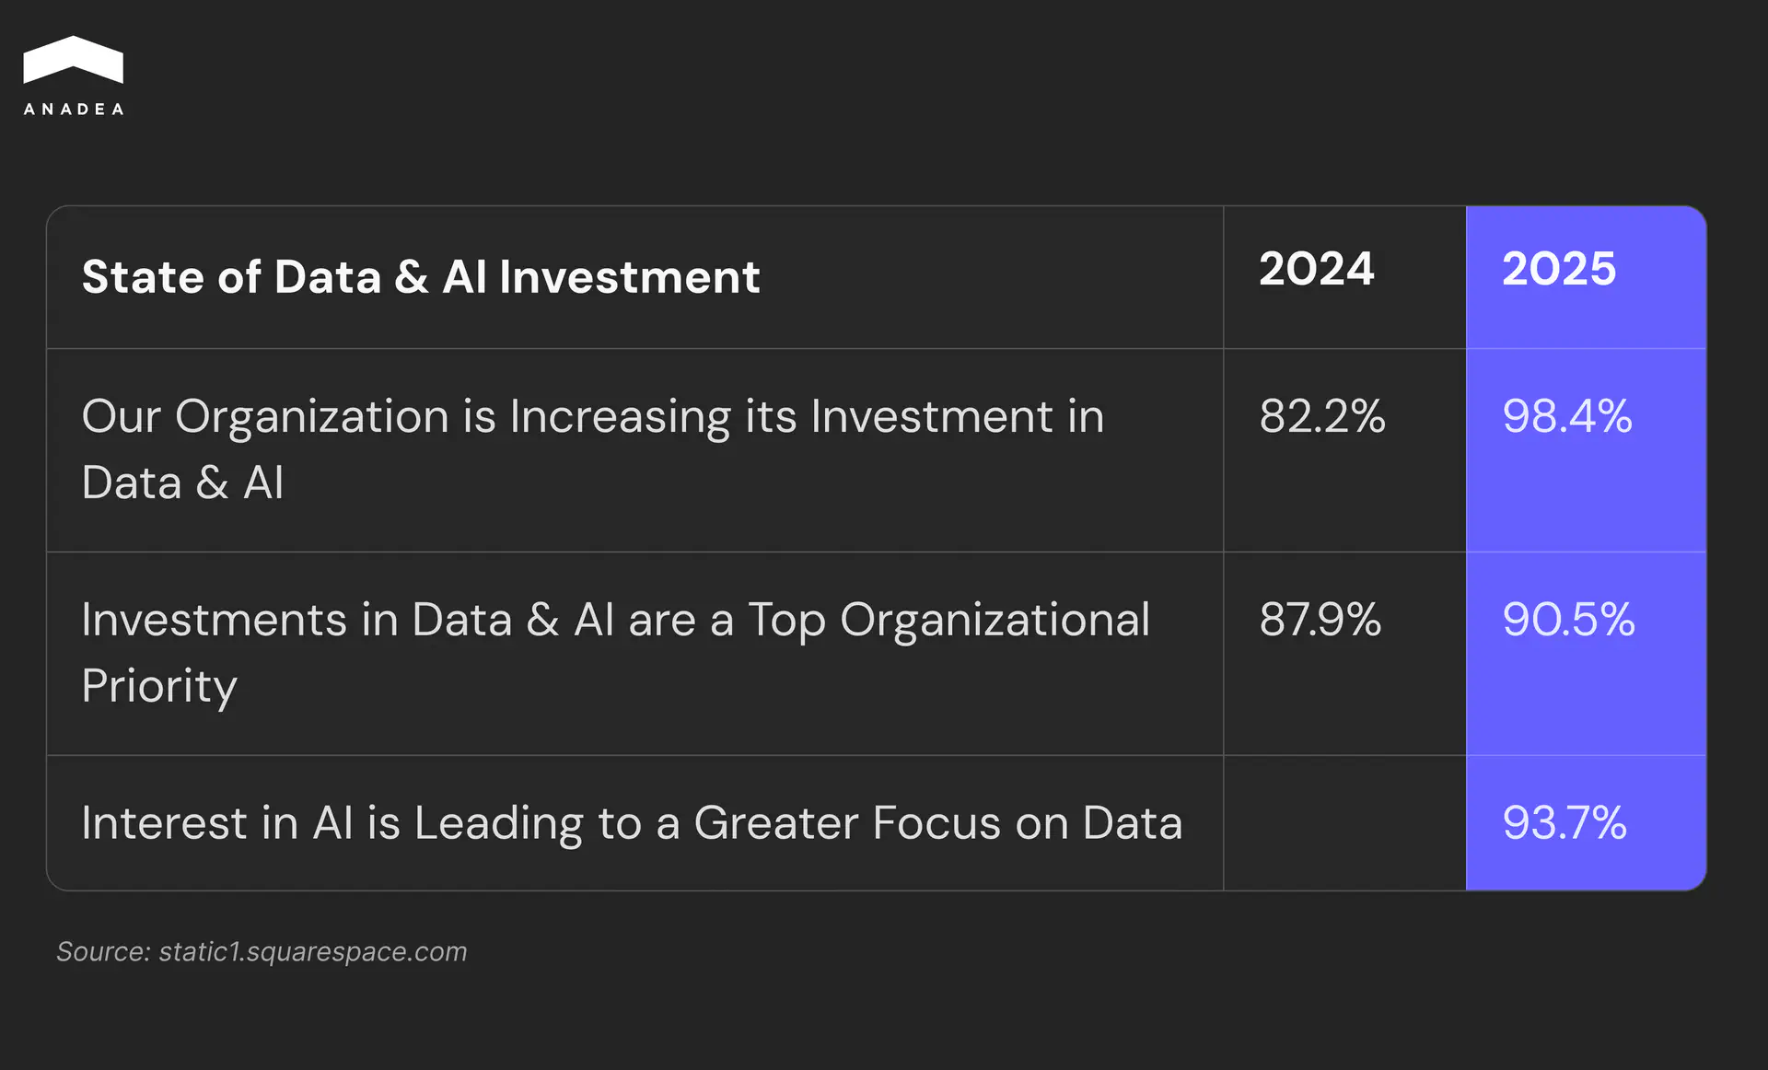Viewport: 1768px width, 1070px height.
Task: Click the ANADEA brand name text
Action: click(74, 109)
